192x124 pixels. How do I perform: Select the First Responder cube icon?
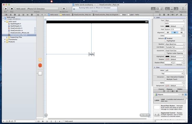pyautogui.click(x=40, y=65)
